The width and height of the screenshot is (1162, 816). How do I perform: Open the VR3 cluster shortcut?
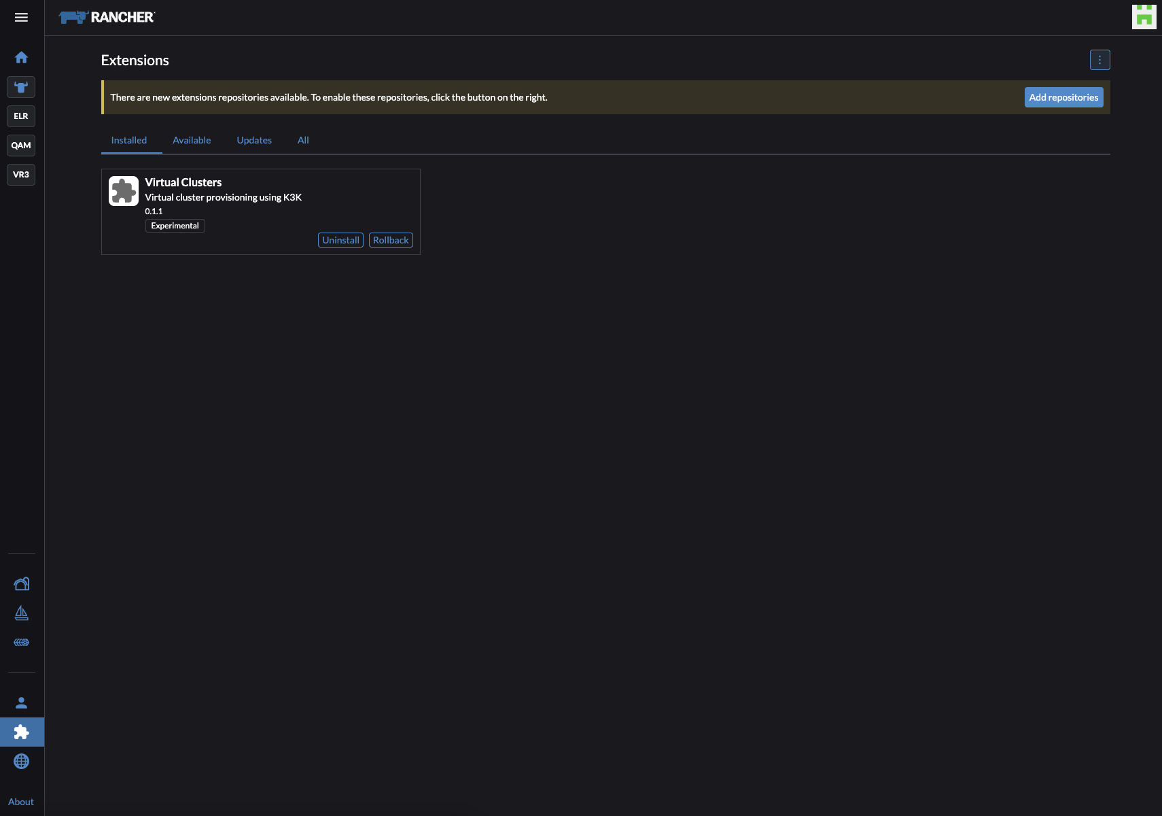point(21,175)
